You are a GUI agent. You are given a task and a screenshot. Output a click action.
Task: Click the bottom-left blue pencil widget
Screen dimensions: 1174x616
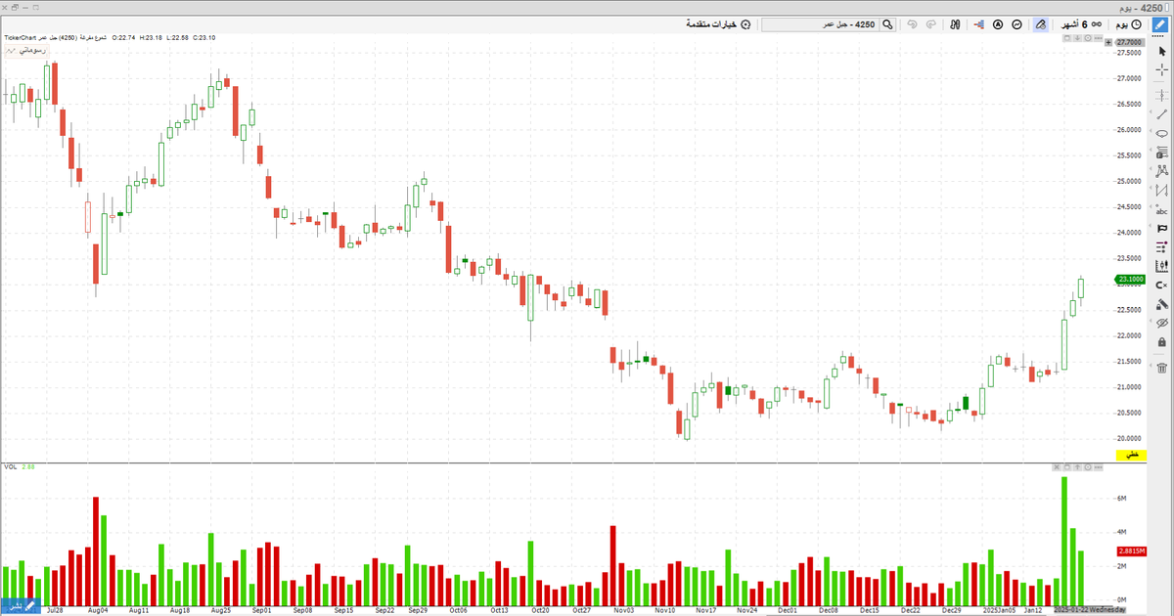[x=20, y=606]
